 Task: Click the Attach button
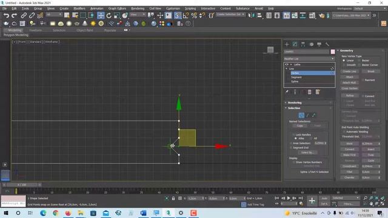pyautogui.click(x=349, y=77)
